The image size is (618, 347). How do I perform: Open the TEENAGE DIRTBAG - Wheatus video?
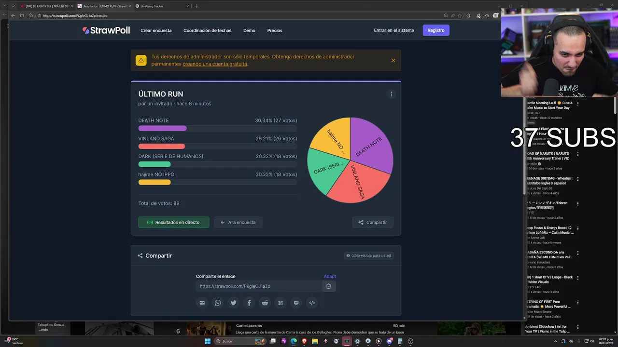click(549, 181)
